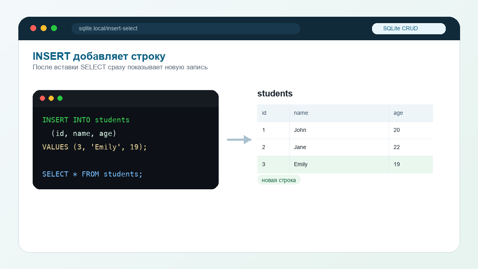Click id cell "3" in Emily's row

point(273,165)
